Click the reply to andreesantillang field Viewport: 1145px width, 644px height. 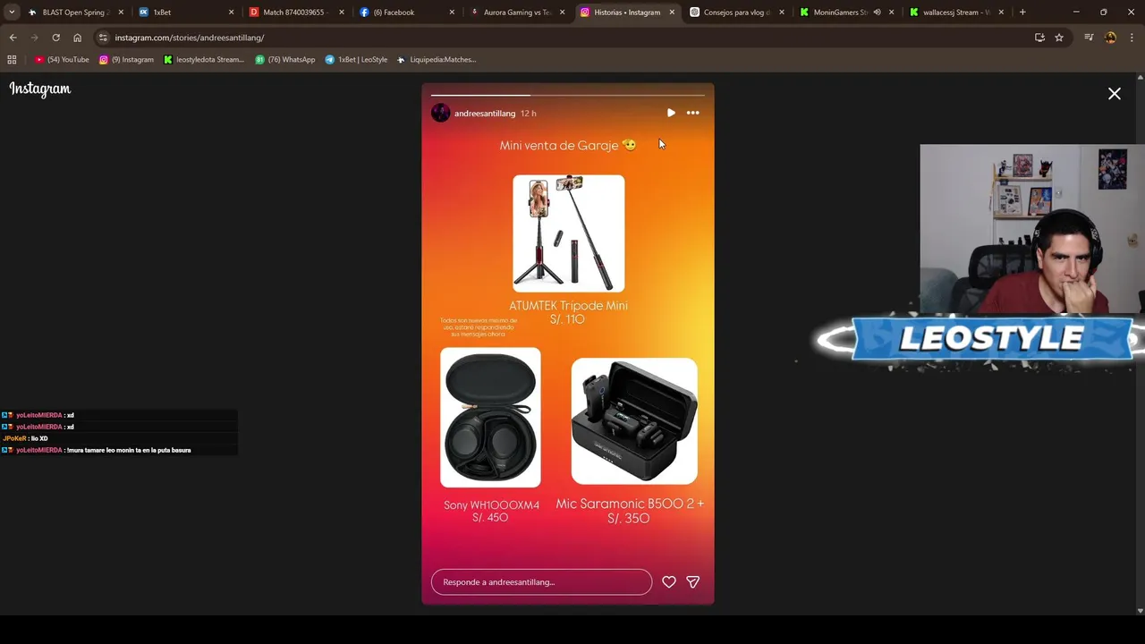click(x=541, y=581)
